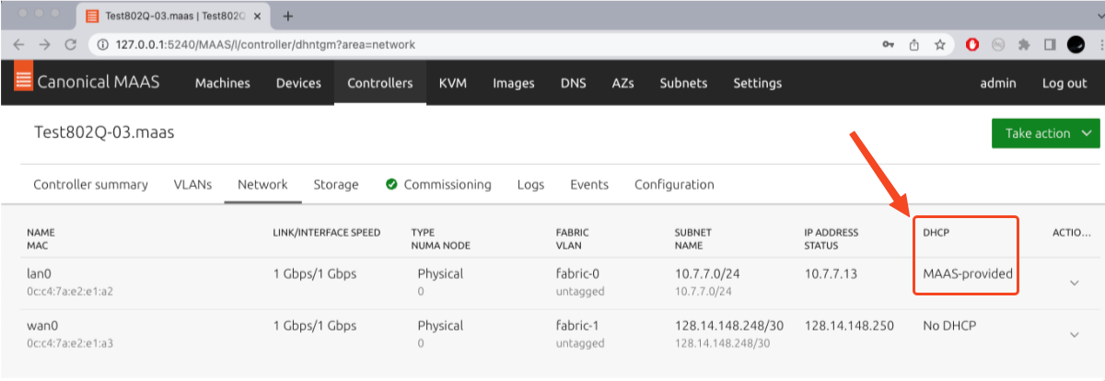
Task: Expand actions chevron for wan0 row
Action: pyautogui.click(x=1074, y=335)
